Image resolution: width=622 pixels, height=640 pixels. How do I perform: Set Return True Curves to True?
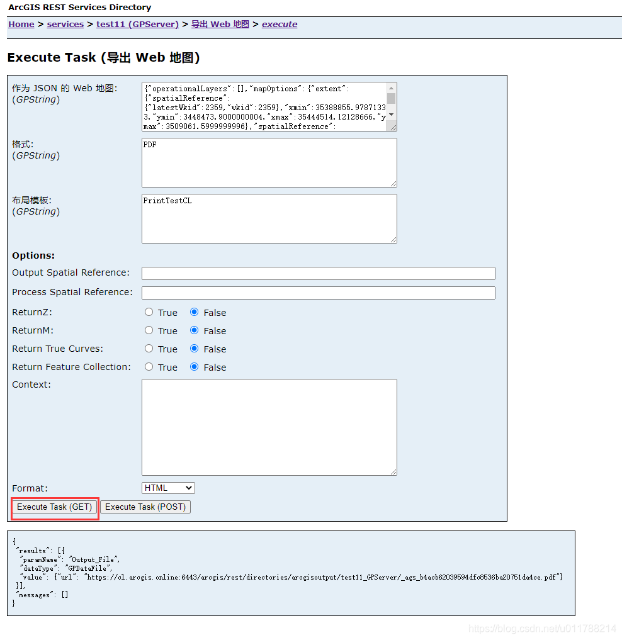pos(149,348)
